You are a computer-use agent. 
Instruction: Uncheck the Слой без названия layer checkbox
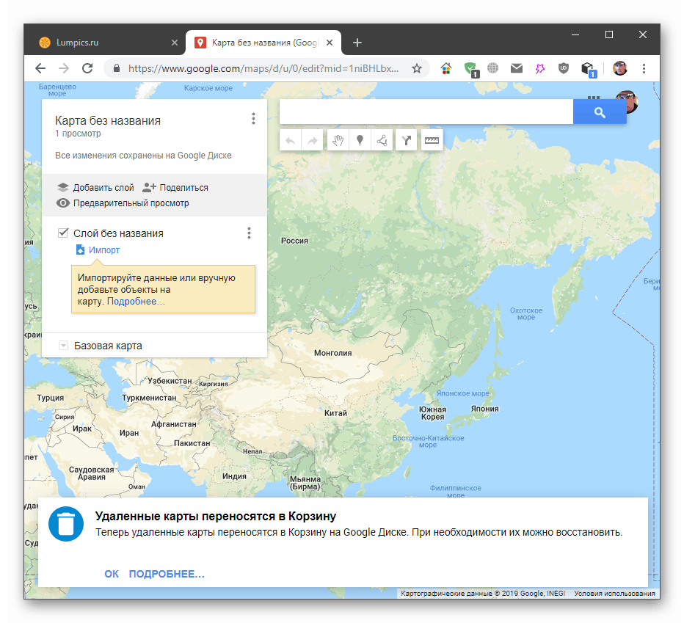click(x=63, y=233)
